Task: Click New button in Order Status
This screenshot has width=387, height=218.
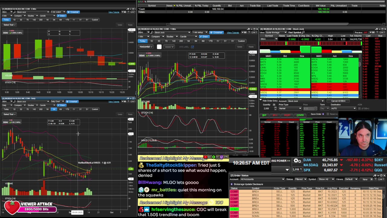Action: [365, 179]
